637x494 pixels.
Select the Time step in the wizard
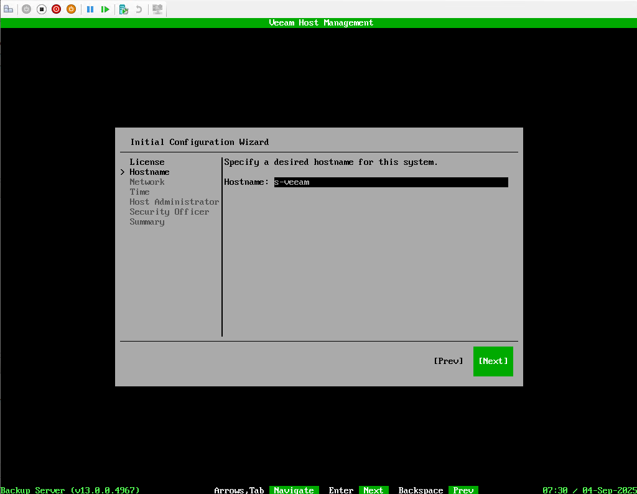(139, 192)
